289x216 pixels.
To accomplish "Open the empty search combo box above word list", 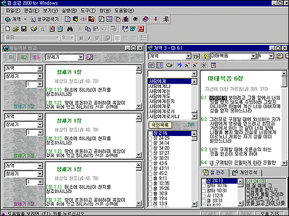I will click(194, 74).
